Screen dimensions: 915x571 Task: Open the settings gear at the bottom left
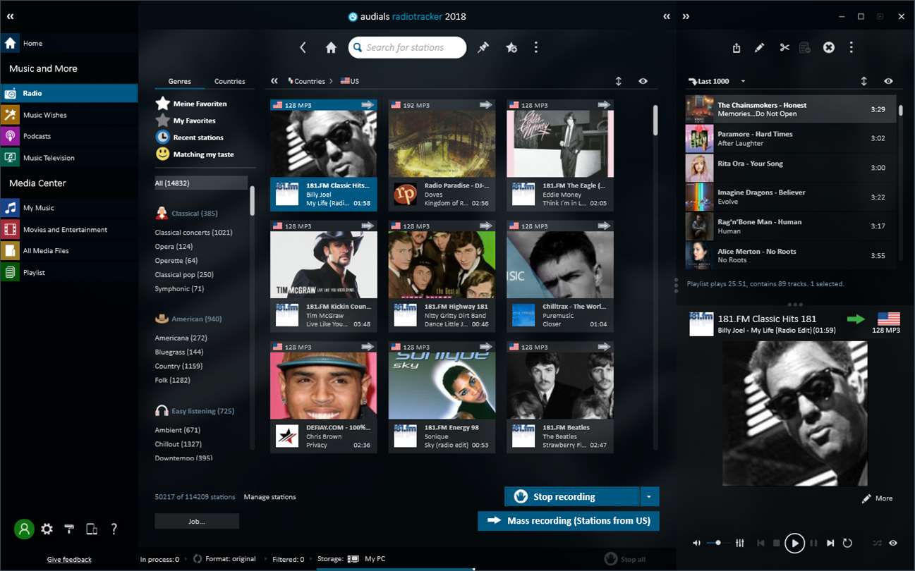pyautogui.click(x=47, y=529)
